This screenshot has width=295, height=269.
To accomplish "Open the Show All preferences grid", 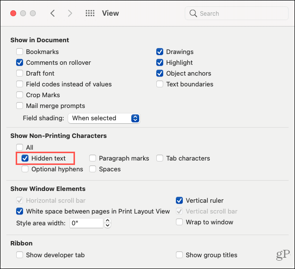I will (x=90, y=13).
